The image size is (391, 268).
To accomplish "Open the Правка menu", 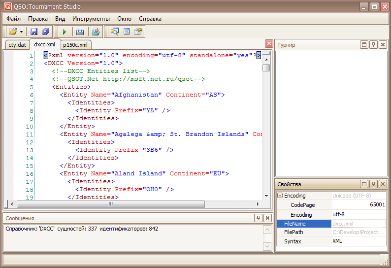I will [38, 19].
